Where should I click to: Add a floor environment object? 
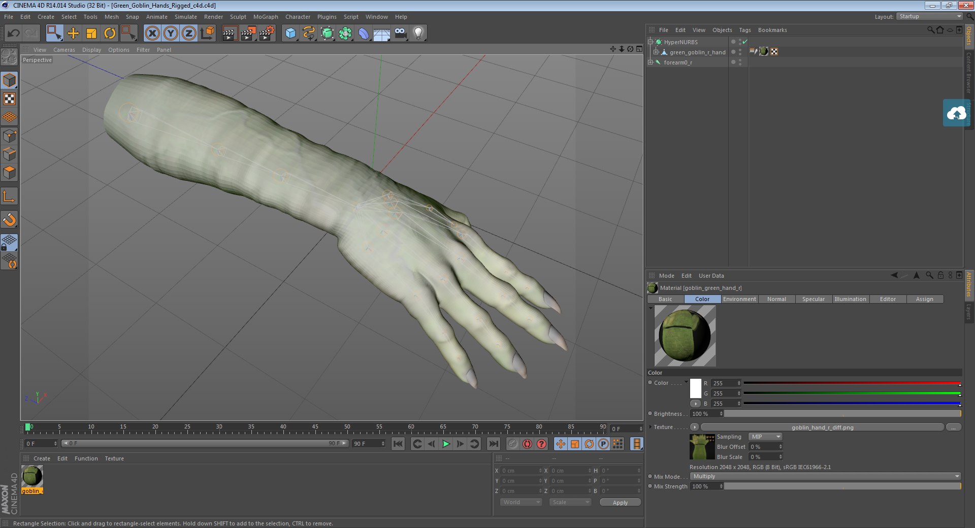click(x=381, y=34)
